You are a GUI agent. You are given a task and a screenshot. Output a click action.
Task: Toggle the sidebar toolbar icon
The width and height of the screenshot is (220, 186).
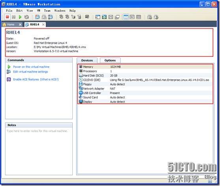[98, 17]
